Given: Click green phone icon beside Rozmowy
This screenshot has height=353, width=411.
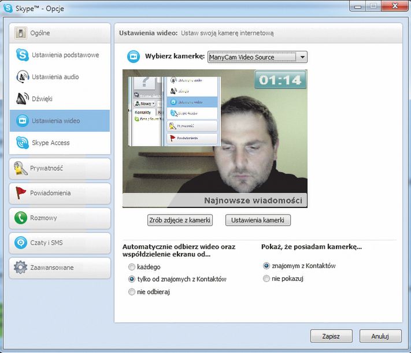Looking at the screenshot, I should [20, 218].
